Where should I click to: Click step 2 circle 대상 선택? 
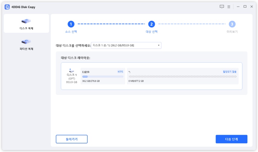(x=151, y=24)
